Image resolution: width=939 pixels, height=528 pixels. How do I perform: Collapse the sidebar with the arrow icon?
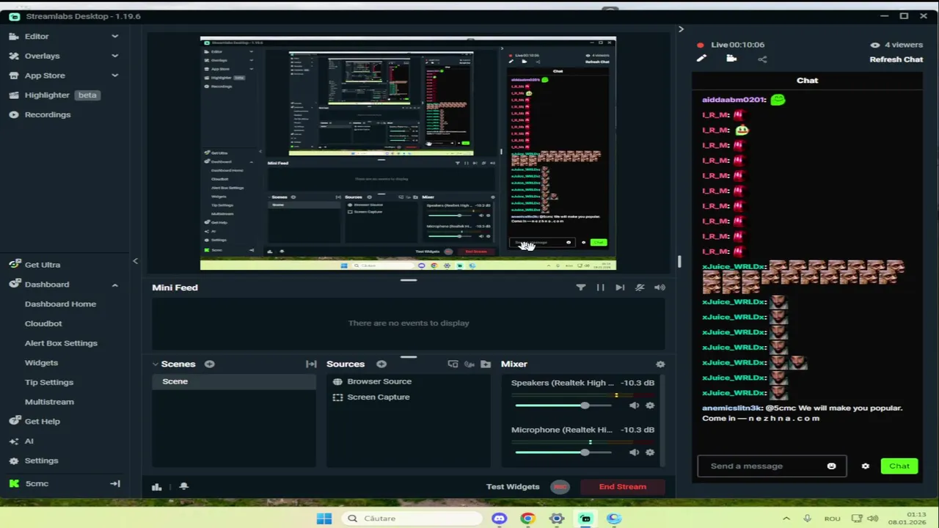(x=115, y=484)
